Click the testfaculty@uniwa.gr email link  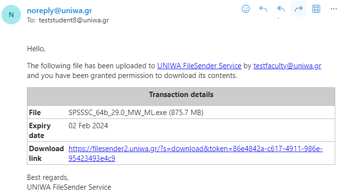287,66
